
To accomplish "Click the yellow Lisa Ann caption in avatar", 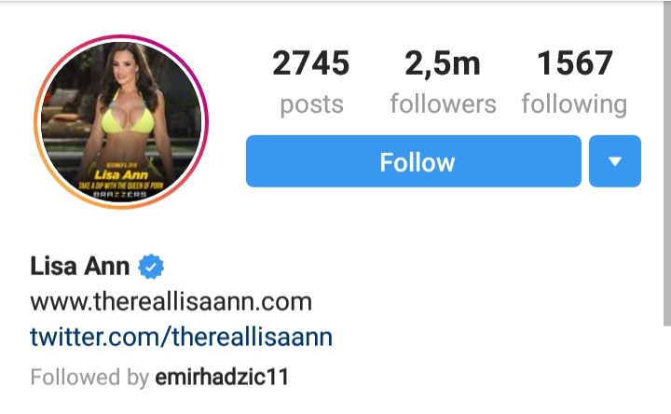I will [121, 174].
